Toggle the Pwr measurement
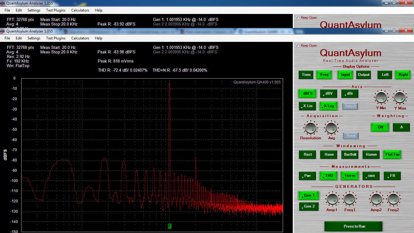Image resolution: width=414 pixels, height=233 pixels. click(307, 176)
